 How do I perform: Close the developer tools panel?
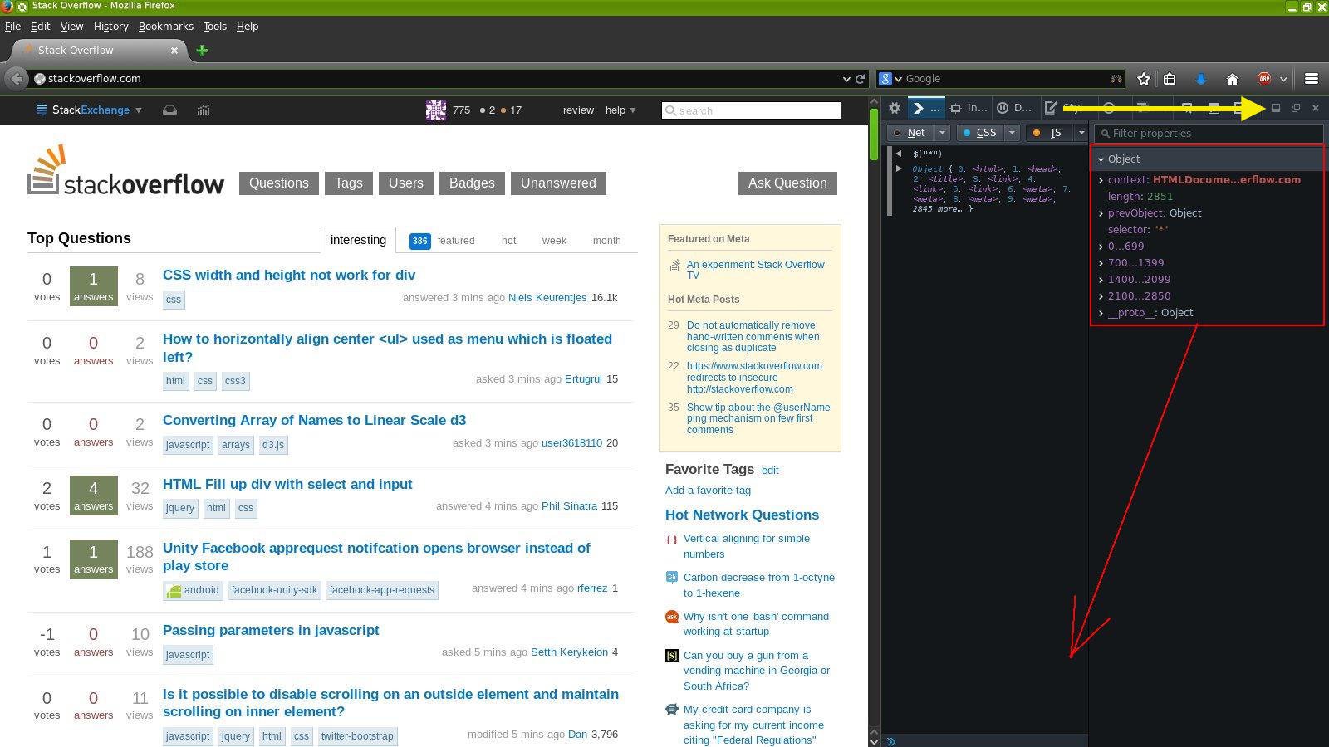click(x=1316, y=108)
